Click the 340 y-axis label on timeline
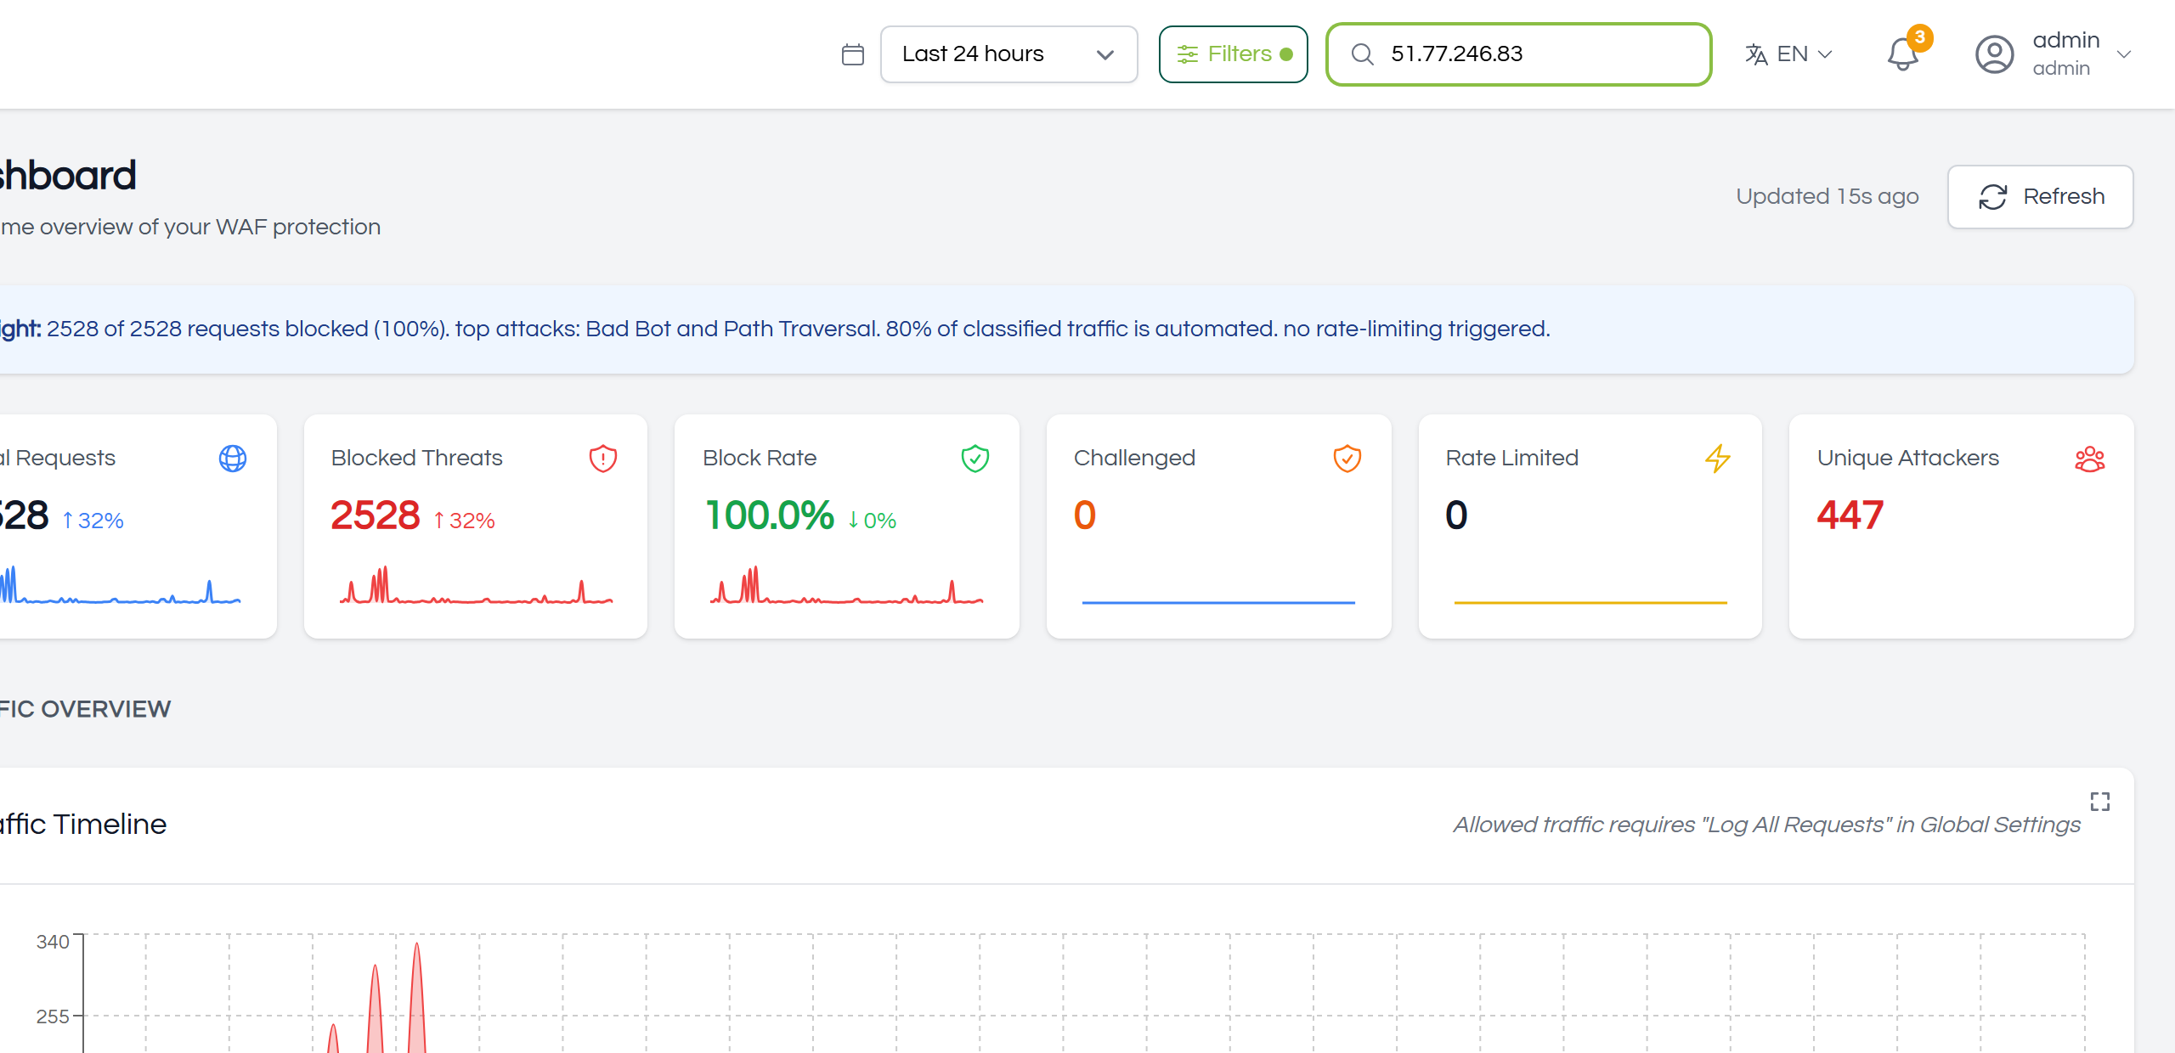 coord(53,942)
